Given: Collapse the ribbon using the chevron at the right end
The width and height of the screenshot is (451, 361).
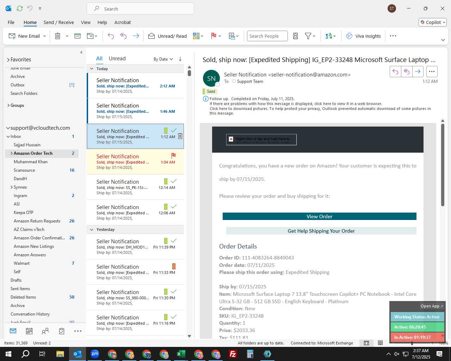Looking at the screenshot, I should click(x=443, y=40).
